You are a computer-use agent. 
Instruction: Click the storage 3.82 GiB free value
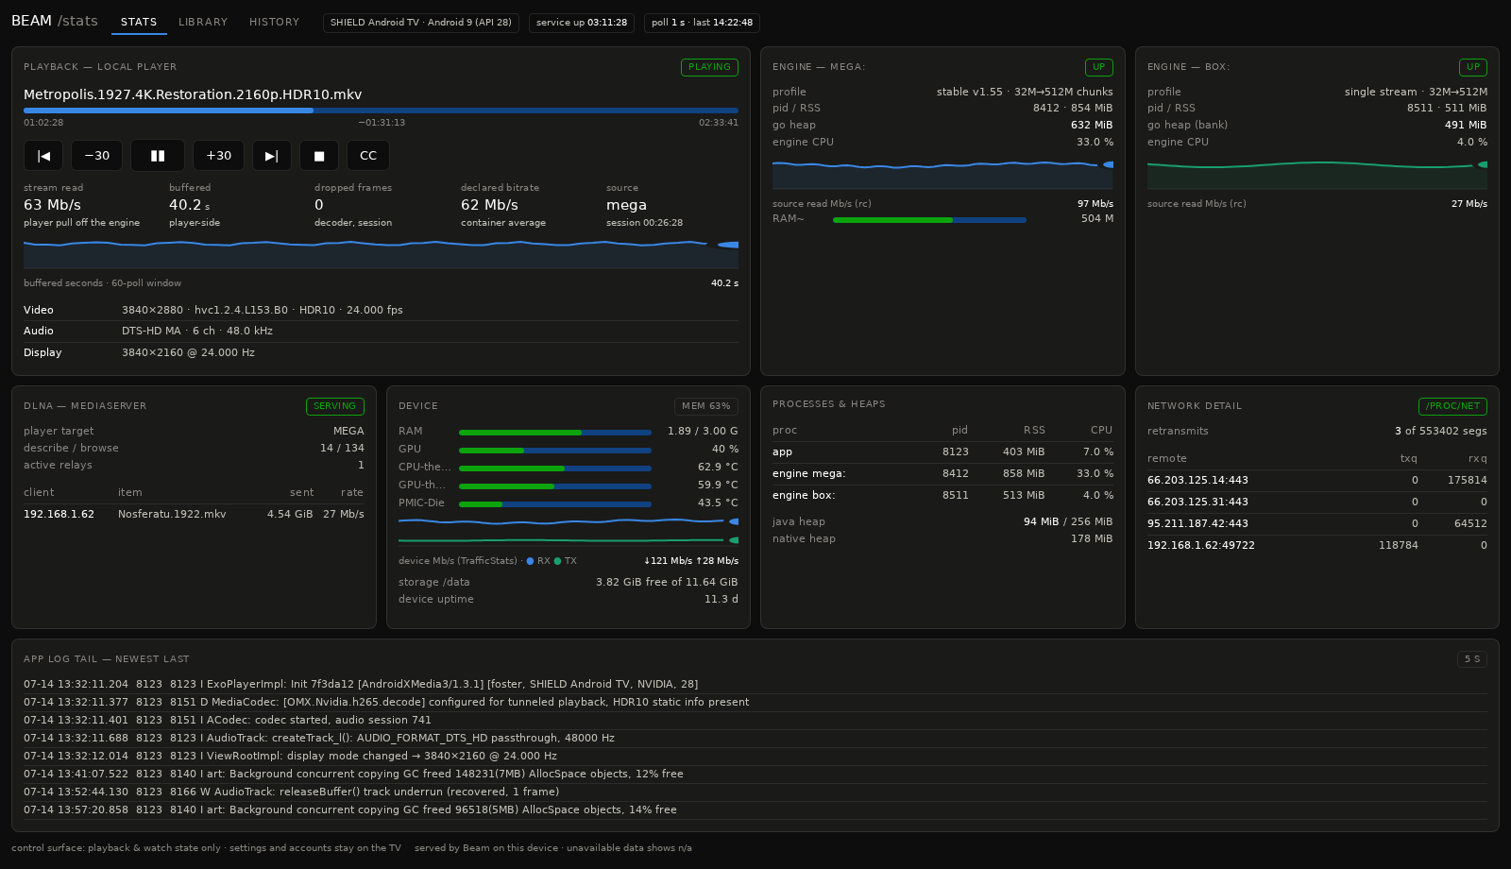667,582
